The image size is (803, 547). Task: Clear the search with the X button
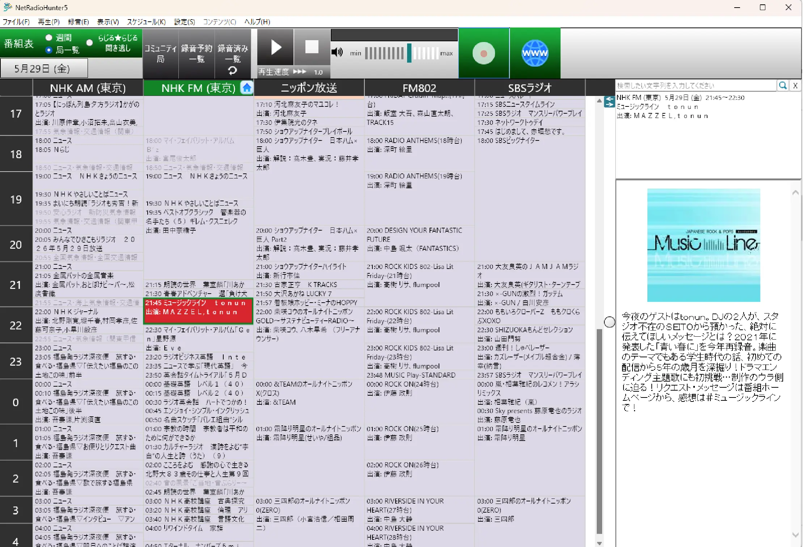(795, 85)
